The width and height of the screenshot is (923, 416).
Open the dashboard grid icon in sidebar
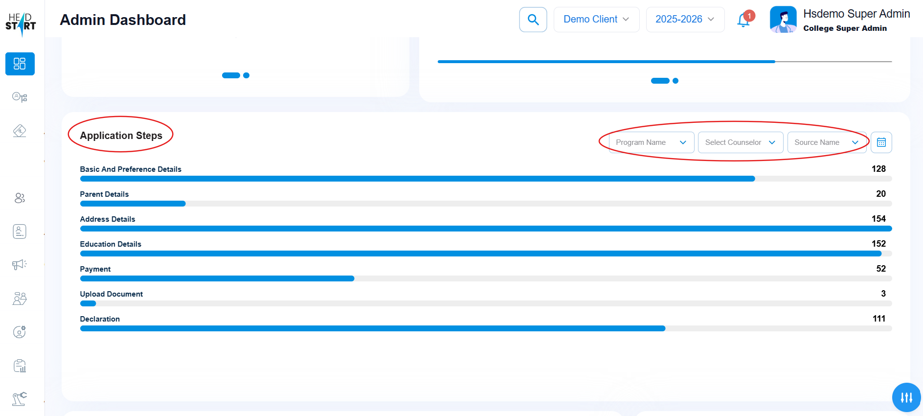(20, 64)
